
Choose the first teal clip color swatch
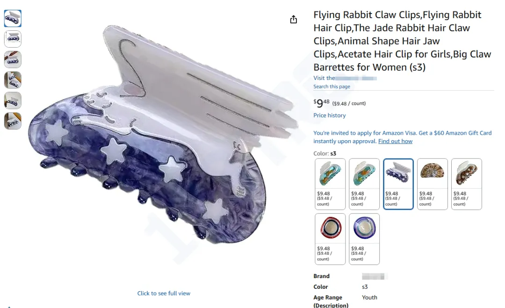pyautogui.click(x=330, y=184)
